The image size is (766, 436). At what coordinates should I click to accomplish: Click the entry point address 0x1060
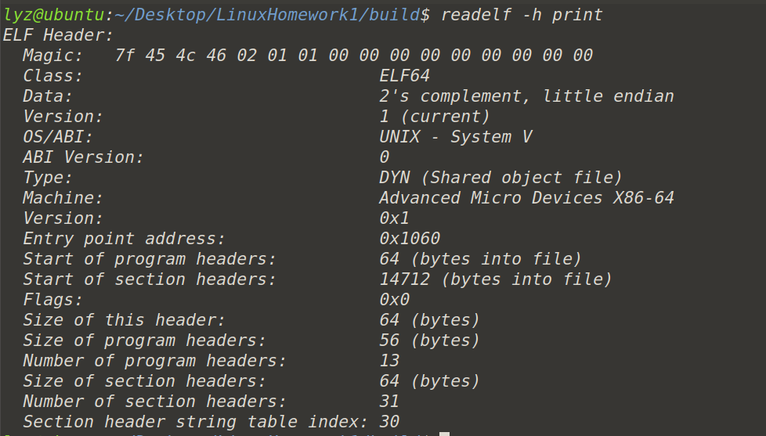point(410,238)
